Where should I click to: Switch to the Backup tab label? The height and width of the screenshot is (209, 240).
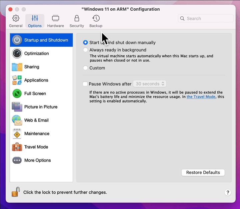(96, 26)
